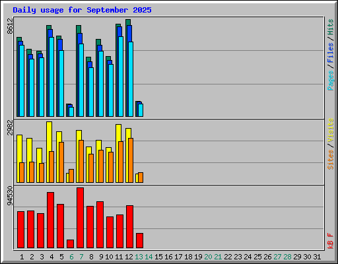Click the blue 'Files' legend label
Image resolution: width=338 pixels, height=264 pixels.
pos(331,53)
